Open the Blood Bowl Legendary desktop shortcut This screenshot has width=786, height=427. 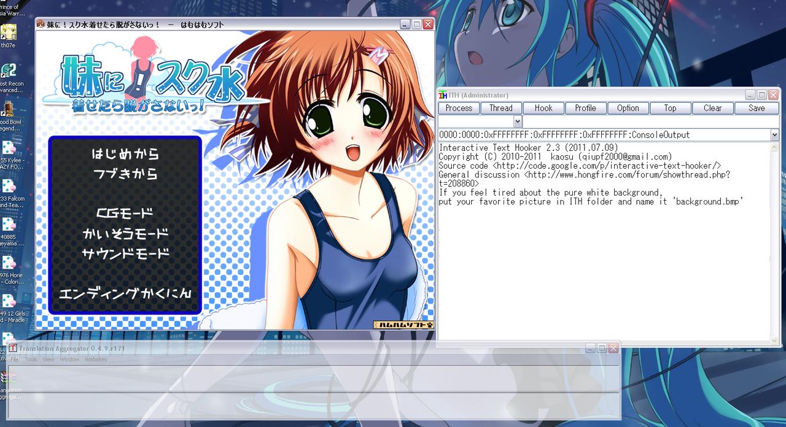point(9,109)
